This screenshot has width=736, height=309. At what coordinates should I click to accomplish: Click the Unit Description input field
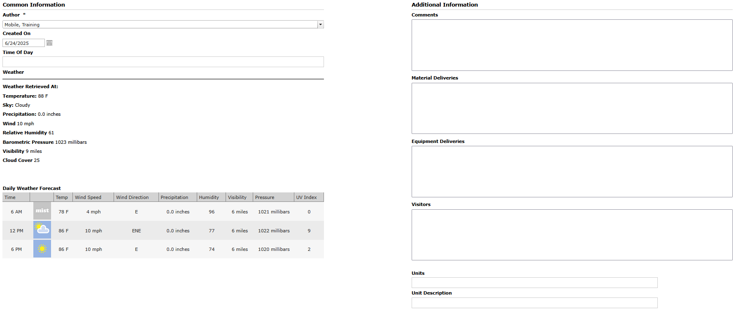point(534,303)
